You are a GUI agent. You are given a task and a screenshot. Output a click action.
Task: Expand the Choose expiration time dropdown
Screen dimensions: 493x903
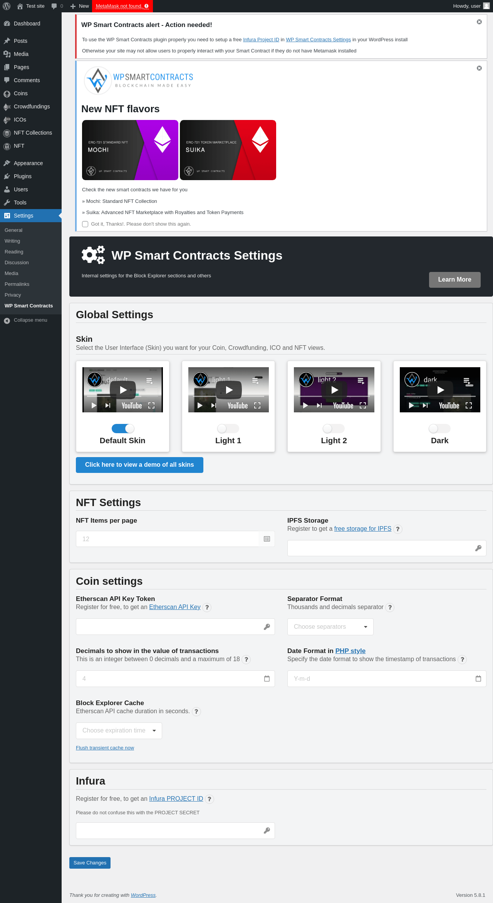click(119, 731)
